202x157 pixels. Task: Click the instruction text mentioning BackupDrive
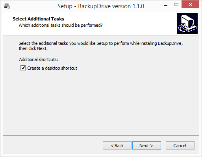click(101, 43)
